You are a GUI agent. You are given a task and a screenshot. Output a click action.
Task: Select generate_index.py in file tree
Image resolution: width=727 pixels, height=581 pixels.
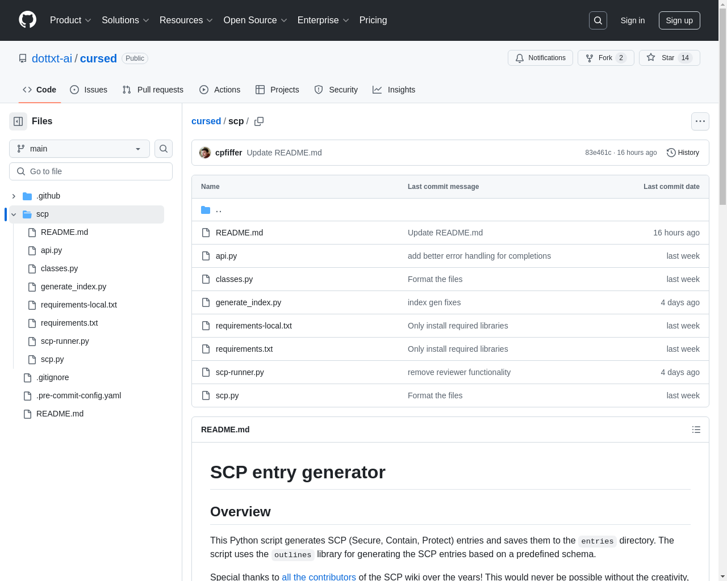(x=73, y=287)
